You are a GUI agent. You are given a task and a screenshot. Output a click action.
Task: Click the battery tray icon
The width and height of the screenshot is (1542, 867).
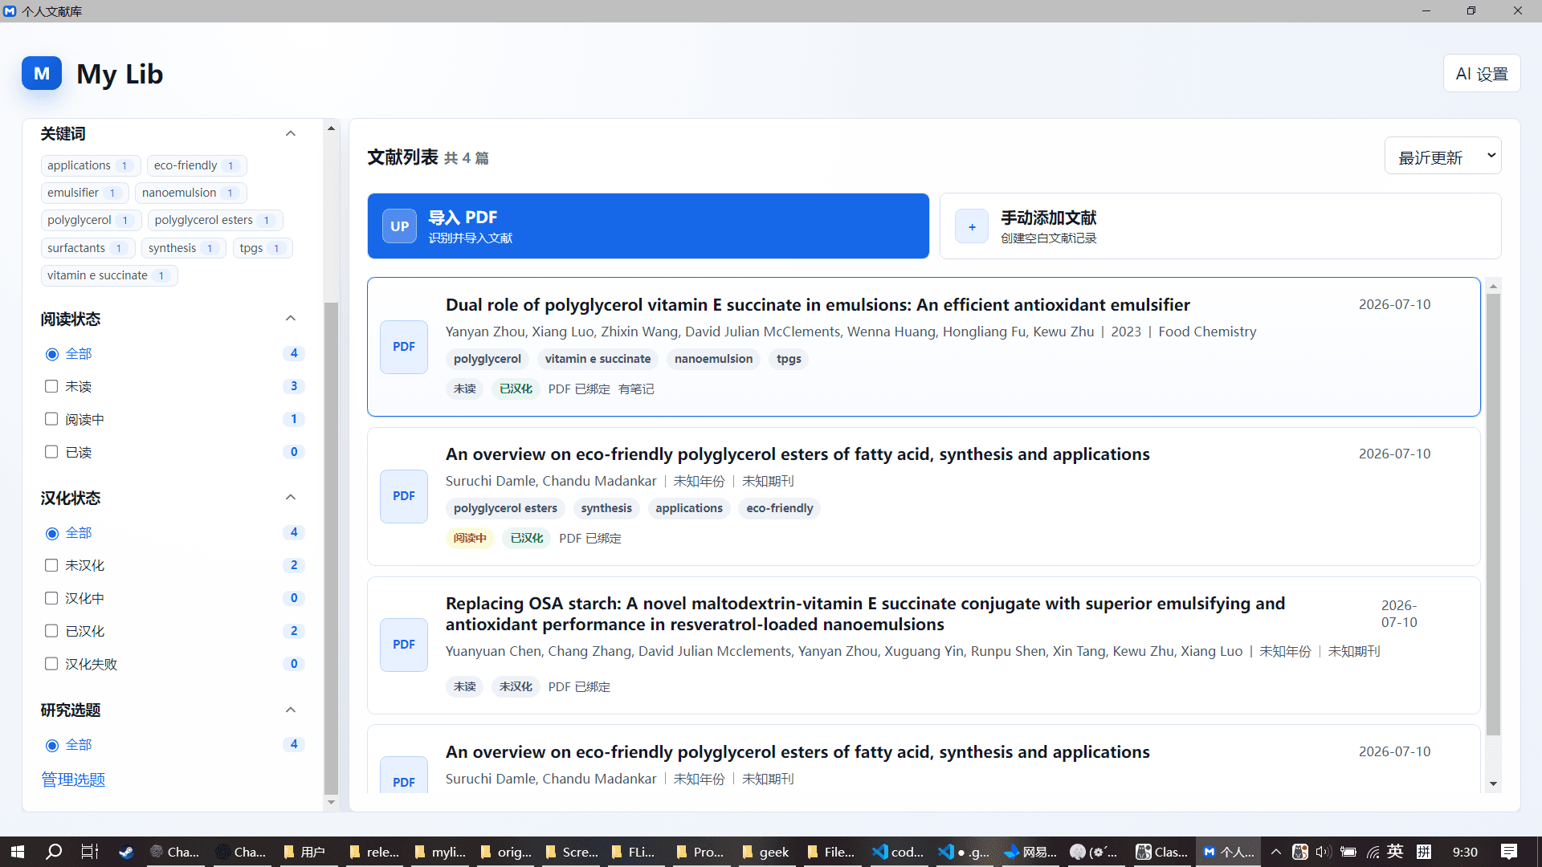coord(1348,852)
